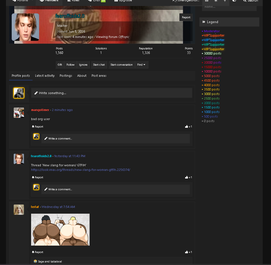The height and width of the screenshot is (265, 271).
Task: Open the inbox envelope icon in header
Action: (x=207, y=1)
